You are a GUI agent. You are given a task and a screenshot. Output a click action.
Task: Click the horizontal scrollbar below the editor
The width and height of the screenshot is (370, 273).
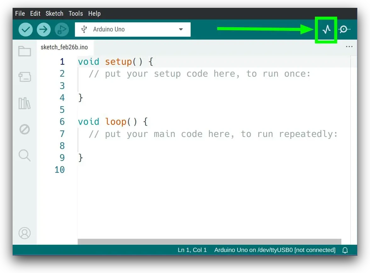(209, 242)
